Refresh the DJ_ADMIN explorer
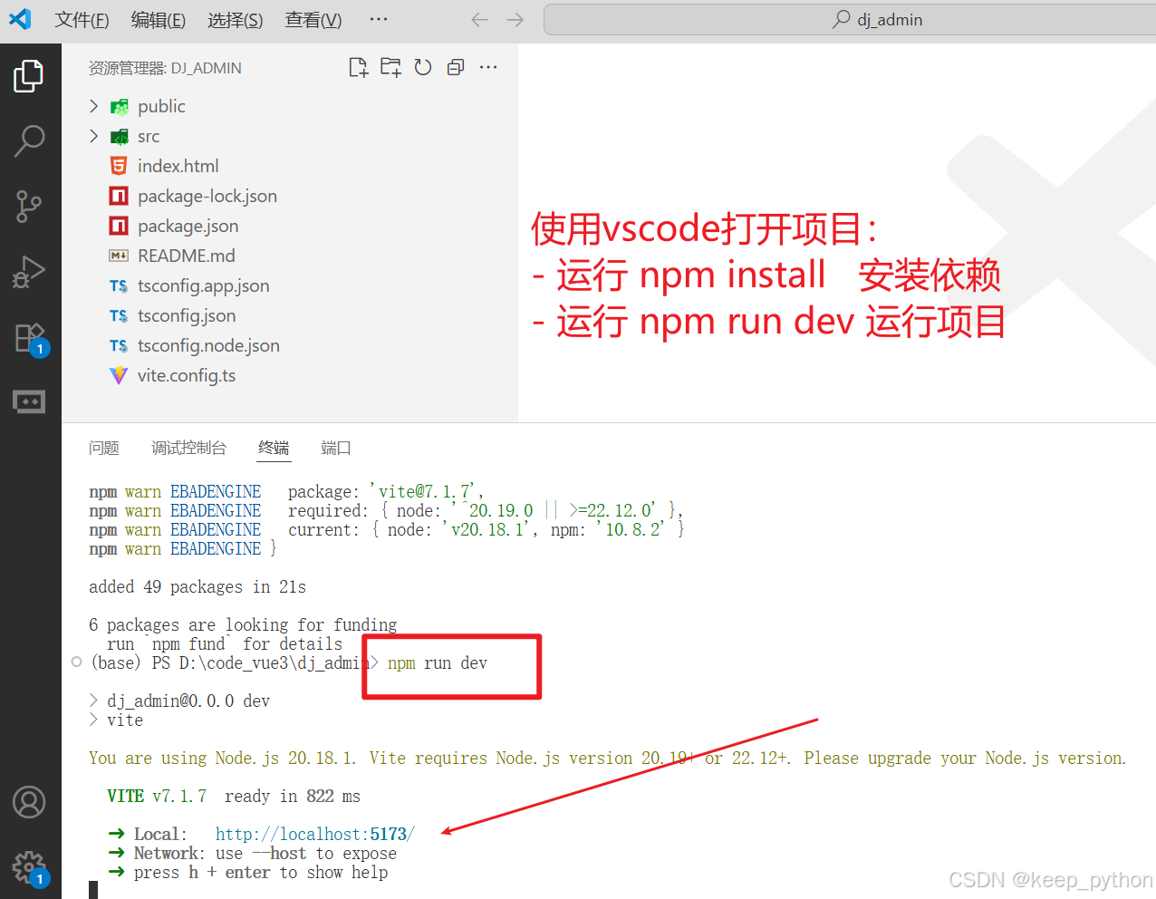Viewport: 1156px width, 899px height. (423, 67)
